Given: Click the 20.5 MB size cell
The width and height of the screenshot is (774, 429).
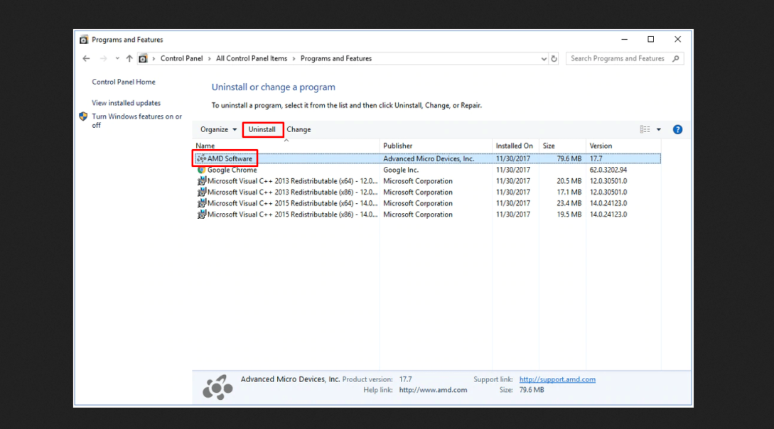Looking at the screenshot, I should [569, 181].
